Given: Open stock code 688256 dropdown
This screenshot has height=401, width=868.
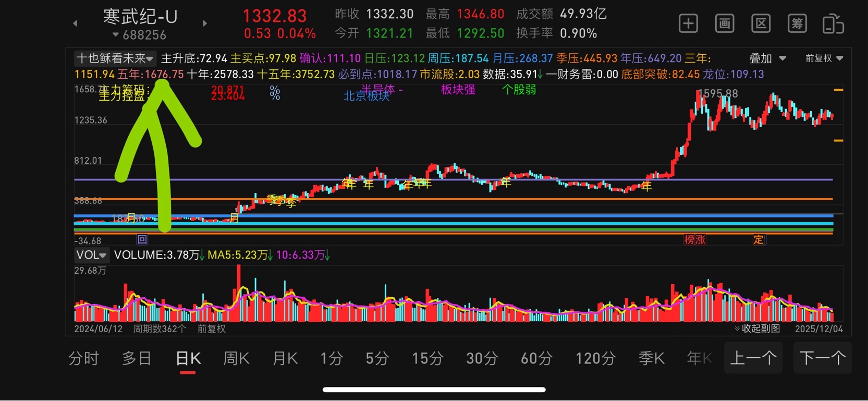Looking at the screenshot, I should (x=139, y=35).
